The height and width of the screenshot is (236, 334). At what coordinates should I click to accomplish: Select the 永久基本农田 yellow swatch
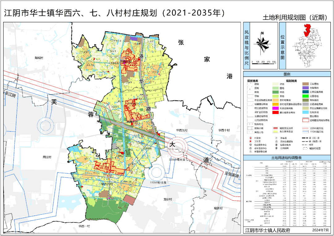pyautogui.click(x=276, y=132)
